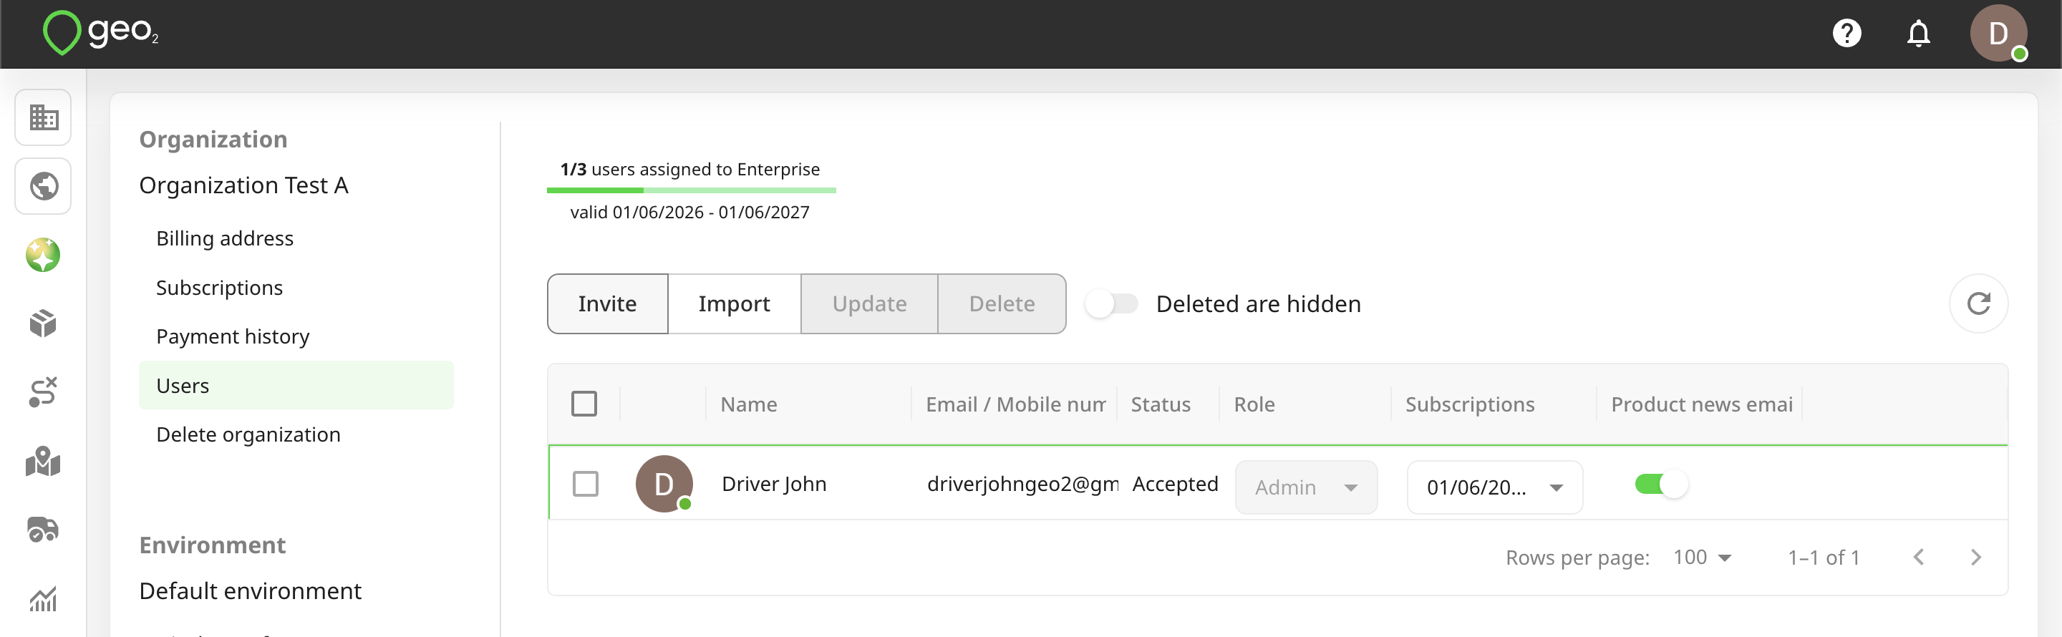Open the globe sidebar icon
The image size is (2062, 637).
[x=43, y=187]
